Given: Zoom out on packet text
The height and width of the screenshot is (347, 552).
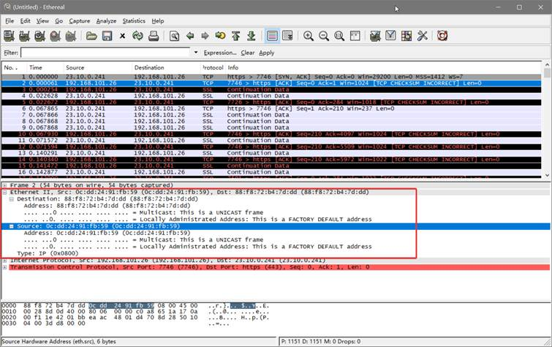Looking at the screenshot, I should (x=324, y=36).
